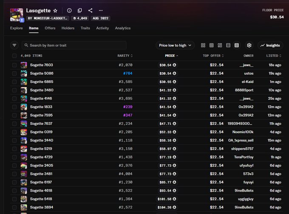289x214 pixels.
Task: Click the Sogette 1833 thumbnail image
Action: click(x=24, y=107)
